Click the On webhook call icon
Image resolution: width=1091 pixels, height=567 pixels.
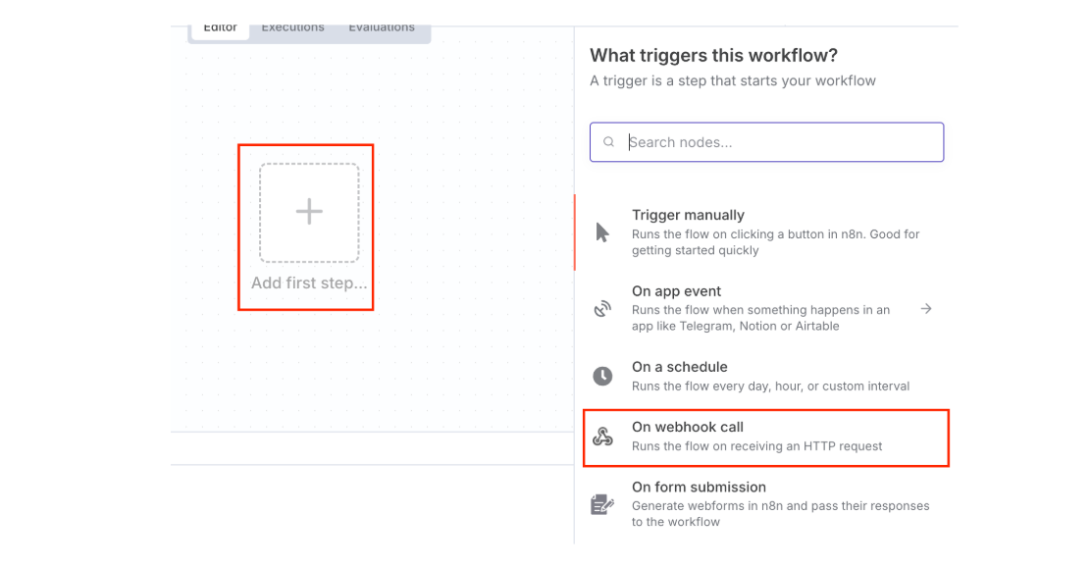[x=602, y=437]
